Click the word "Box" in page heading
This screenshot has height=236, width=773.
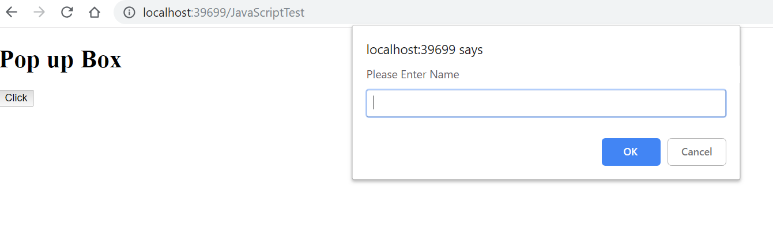pos(101,59)
